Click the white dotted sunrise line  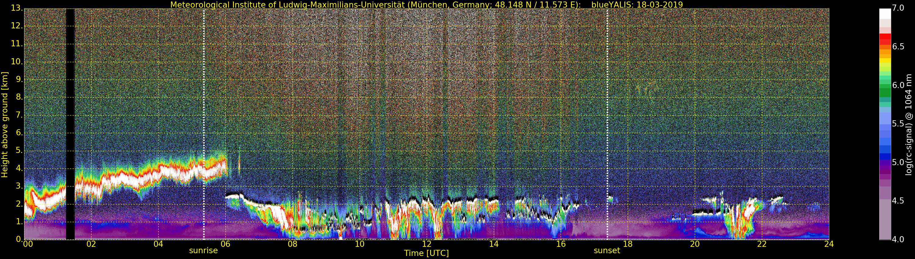pos(204,106)
